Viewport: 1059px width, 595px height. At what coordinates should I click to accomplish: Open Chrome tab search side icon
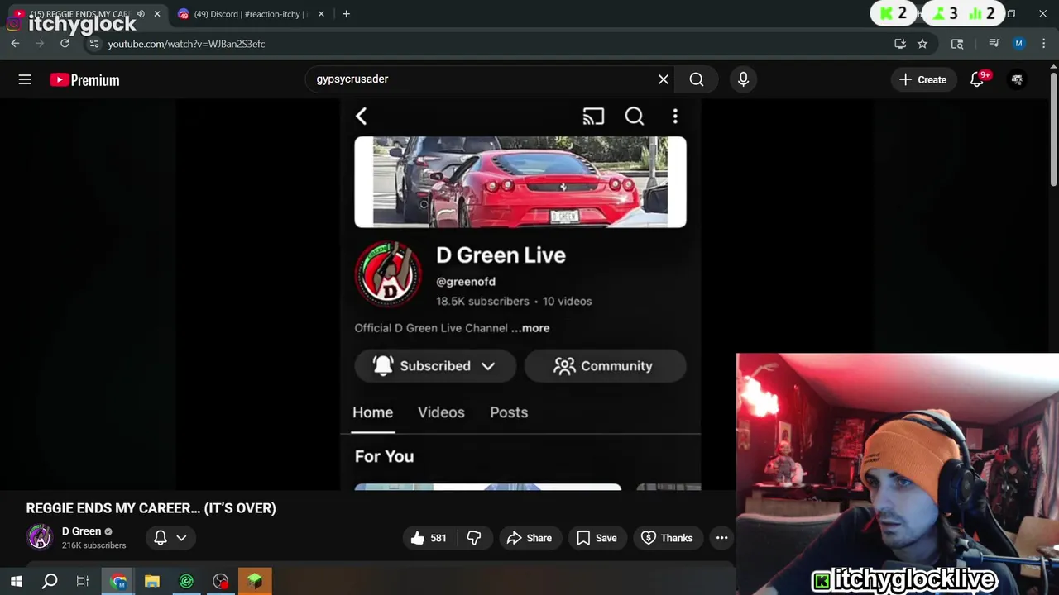(x=957, y=44)
